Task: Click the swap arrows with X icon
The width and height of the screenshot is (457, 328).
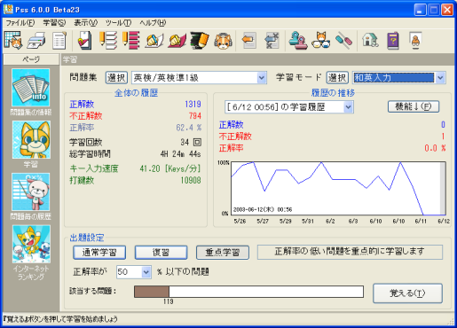Action: (272, 41)
